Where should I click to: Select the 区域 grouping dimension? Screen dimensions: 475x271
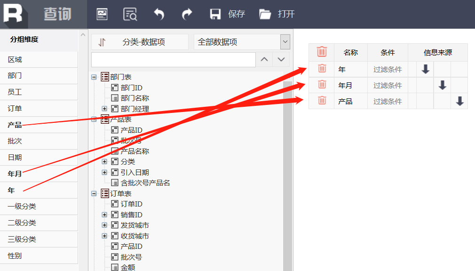point(39,60)
